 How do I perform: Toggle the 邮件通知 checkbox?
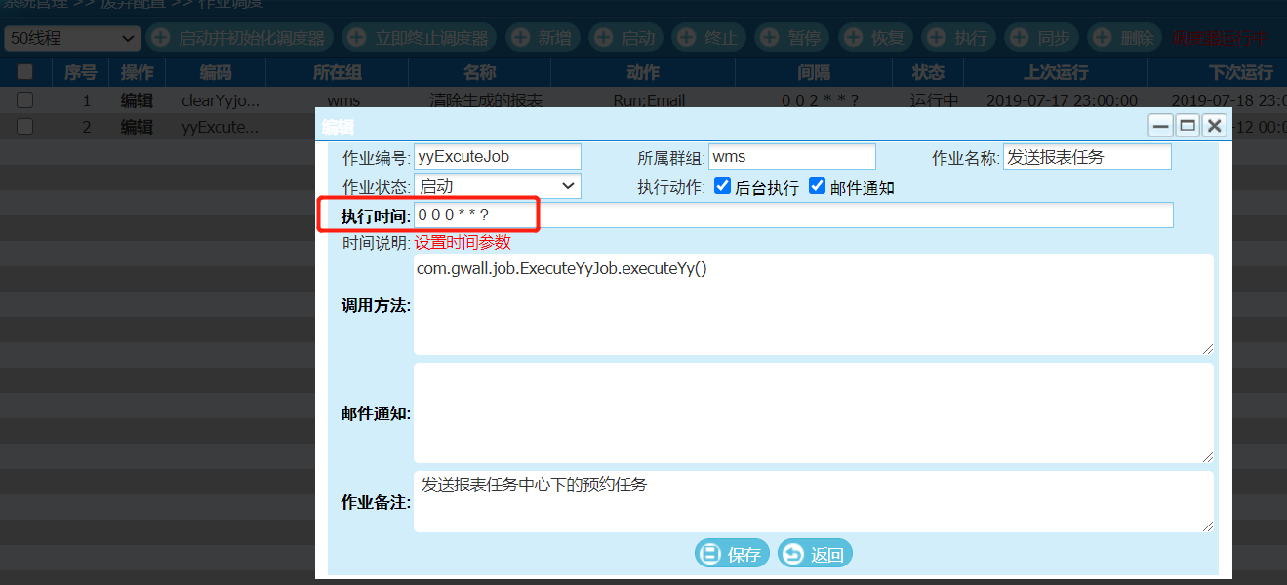tap(818, 186)
